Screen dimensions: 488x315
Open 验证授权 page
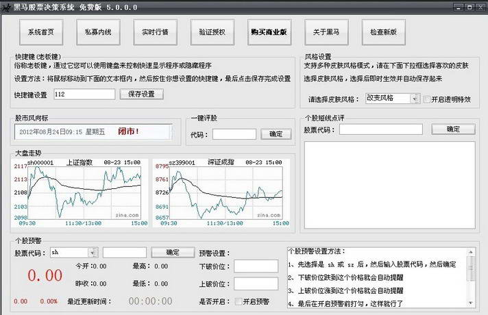click(212, 32)
